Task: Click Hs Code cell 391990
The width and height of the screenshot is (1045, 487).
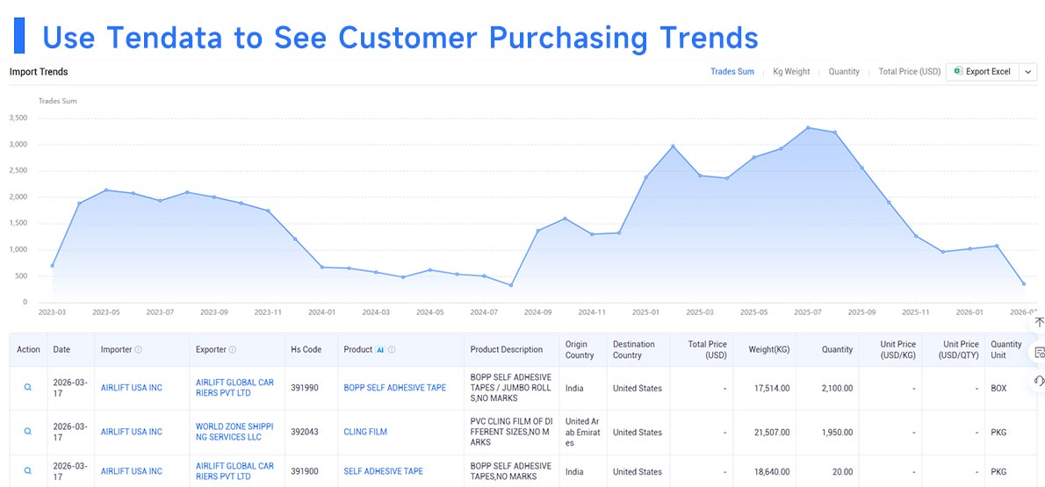Action: (x=305, y=388)
